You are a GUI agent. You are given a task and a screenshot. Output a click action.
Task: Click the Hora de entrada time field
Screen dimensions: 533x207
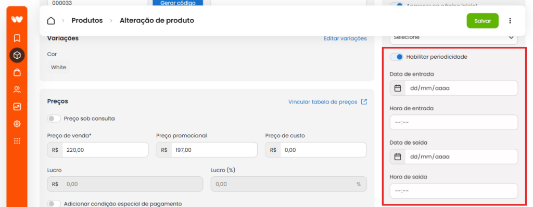click(x=454, y=122)
